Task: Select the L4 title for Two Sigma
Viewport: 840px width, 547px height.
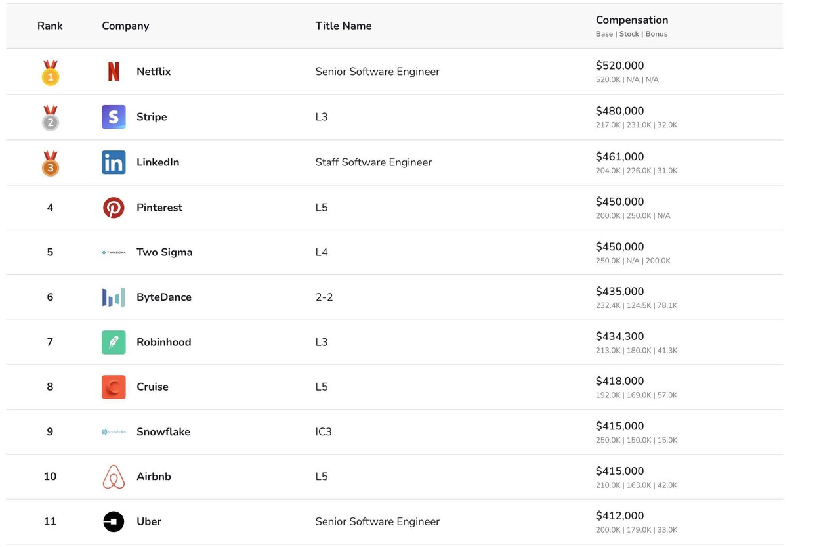Action: [x=322, y=252]
